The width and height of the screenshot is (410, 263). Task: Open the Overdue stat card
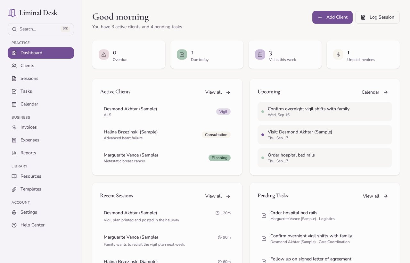click(x=129, y=55)
